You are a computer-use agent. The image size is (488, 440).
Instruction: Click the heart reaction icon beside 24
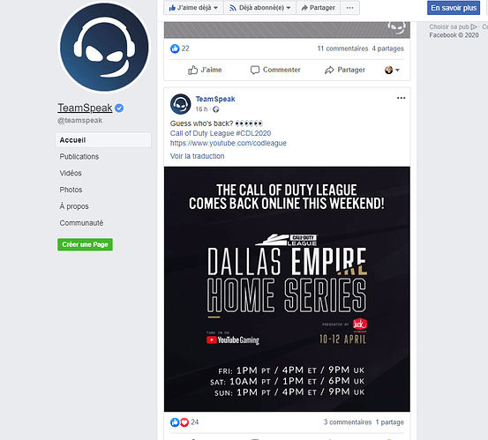click(x=184, y=422)
